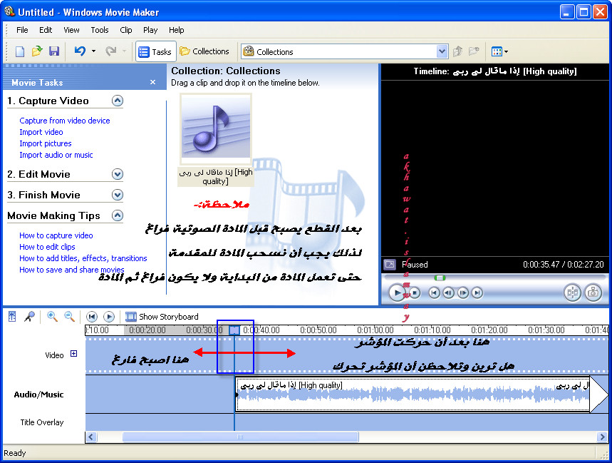This screenshot has width=612, height=463.
Task: Open a project using the folder icon
Action: tap(37, 51)
